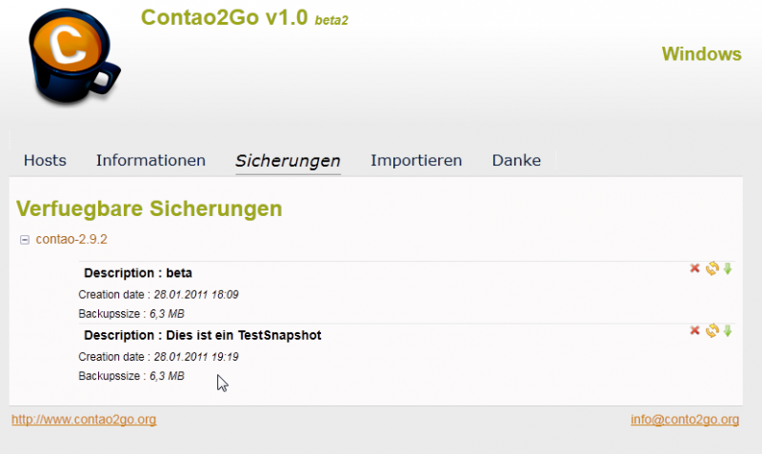Collapse the contao-2.9.2 backup group

click(x=25, y=240)
